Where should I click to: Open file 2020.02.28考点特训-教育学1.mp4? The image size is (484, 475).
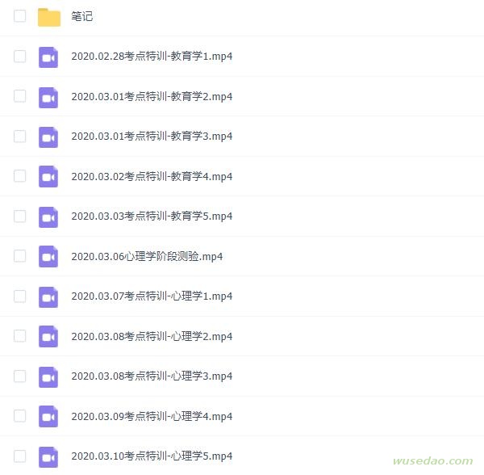tap(152, 57)
